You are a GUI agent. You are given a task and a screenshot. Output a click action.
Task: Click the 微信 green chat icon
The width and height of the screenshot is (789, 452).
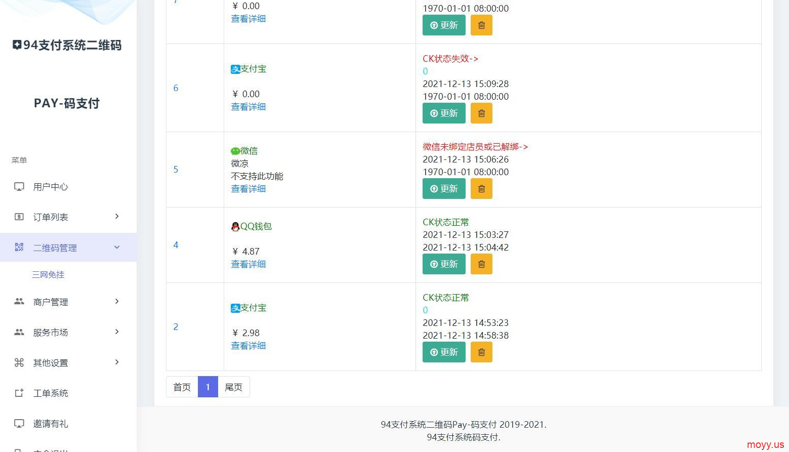235,151
